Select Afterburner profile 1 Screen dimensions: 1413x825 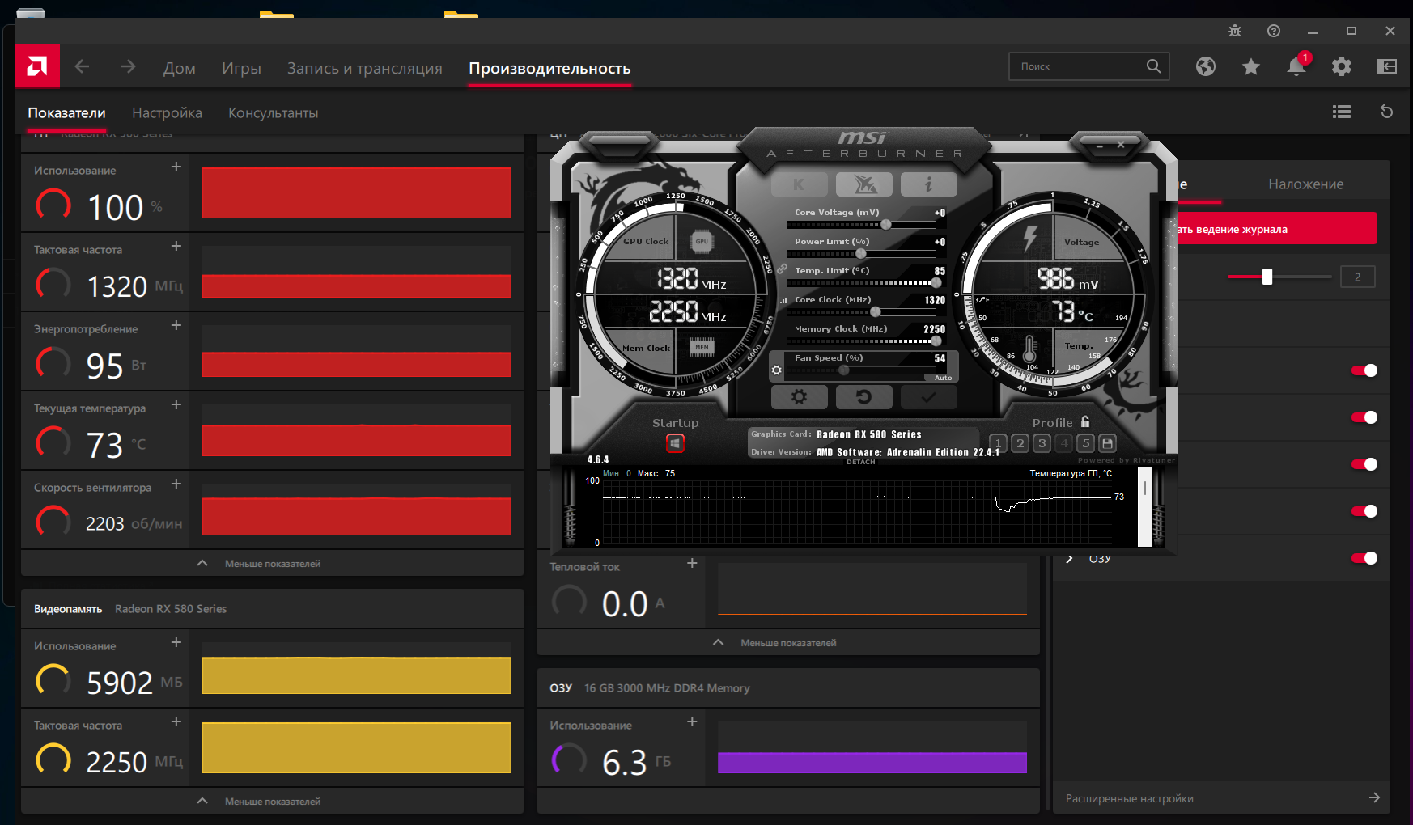coord(998,443)
